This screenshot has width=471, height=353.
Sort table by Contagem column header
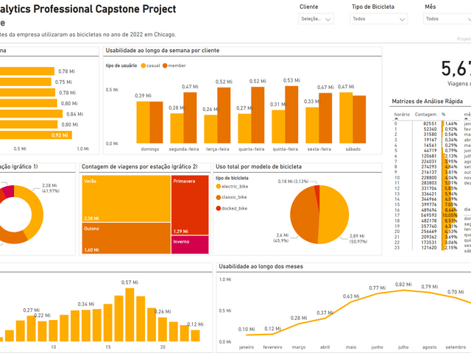click(425, 115)
